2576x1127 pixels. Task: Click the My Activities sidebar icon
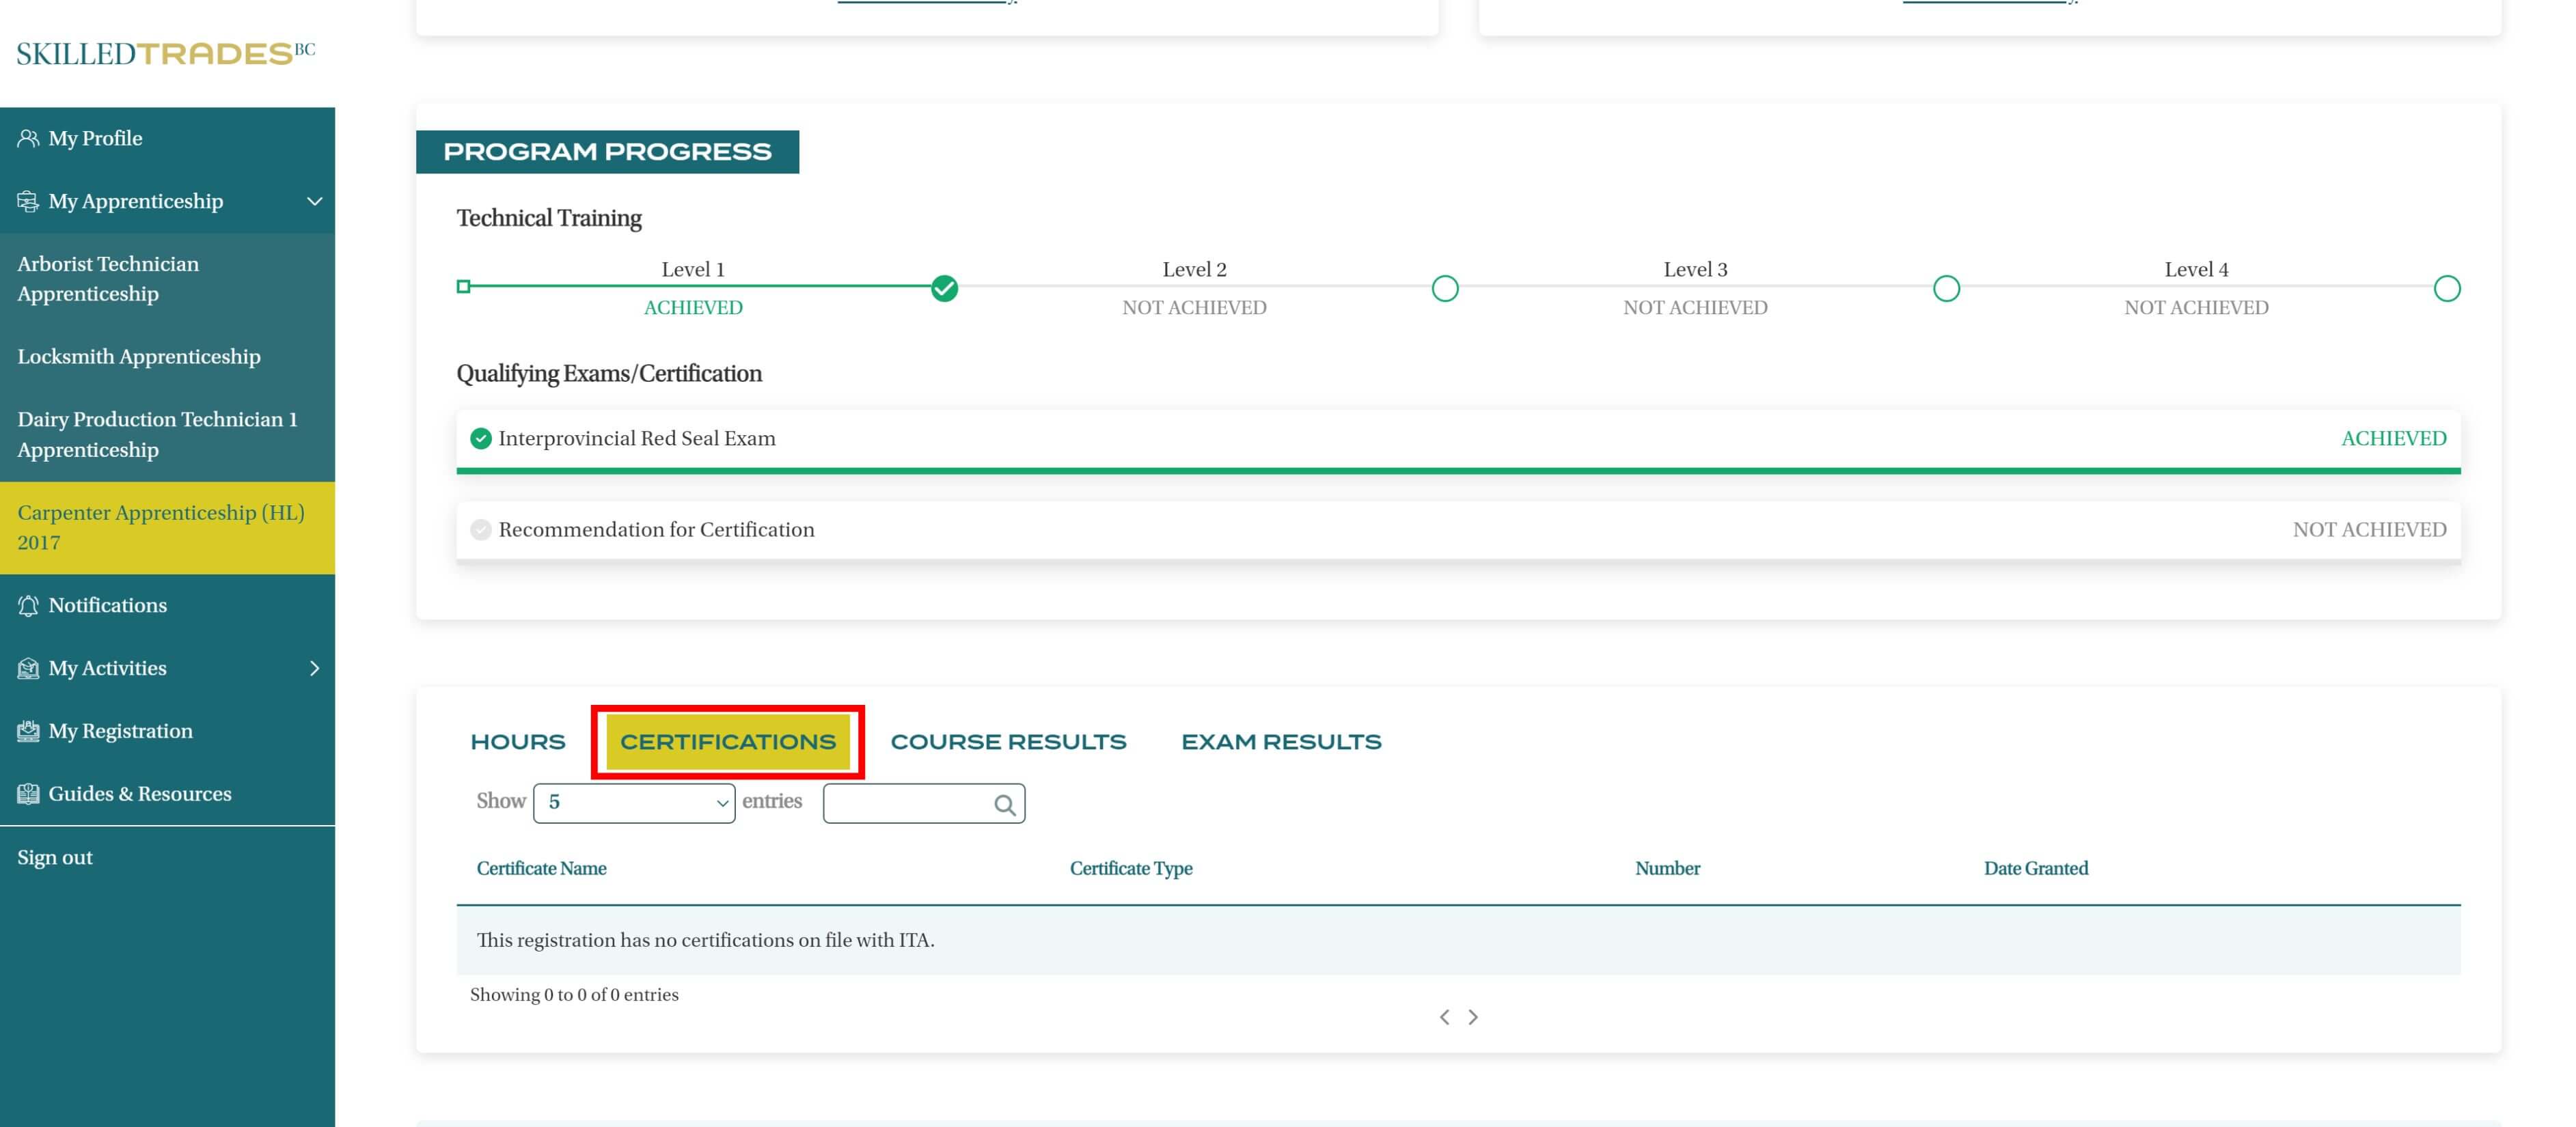[28, 668]
